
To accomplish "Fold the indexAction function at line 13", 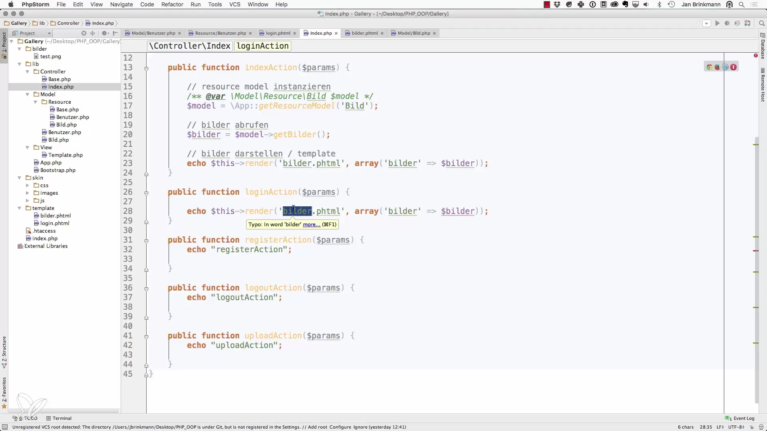I will [x=146, y=69].
